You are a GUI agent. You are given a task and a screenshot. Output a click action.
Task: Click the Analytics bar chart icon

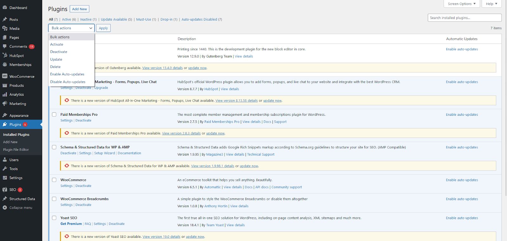click(x=5, y=95)
